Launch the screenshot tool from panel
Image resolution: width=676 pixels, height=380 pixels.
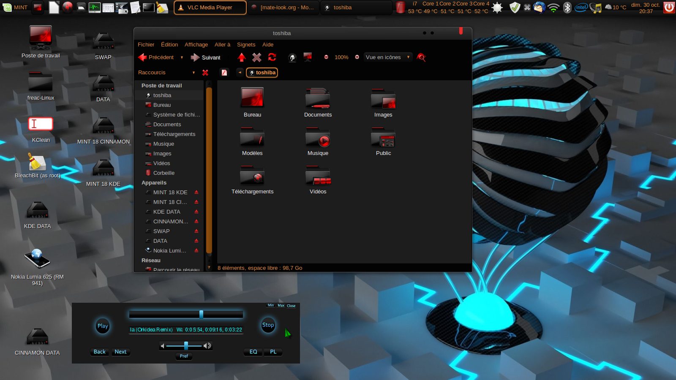pos(122,7)
